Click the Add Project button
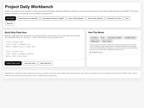Image resolution: width=144 pixels, height=108 pixels. [x=10, y=18]
